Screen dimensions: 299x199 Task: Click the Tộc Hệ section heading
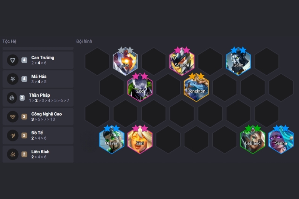click(9, 41)
